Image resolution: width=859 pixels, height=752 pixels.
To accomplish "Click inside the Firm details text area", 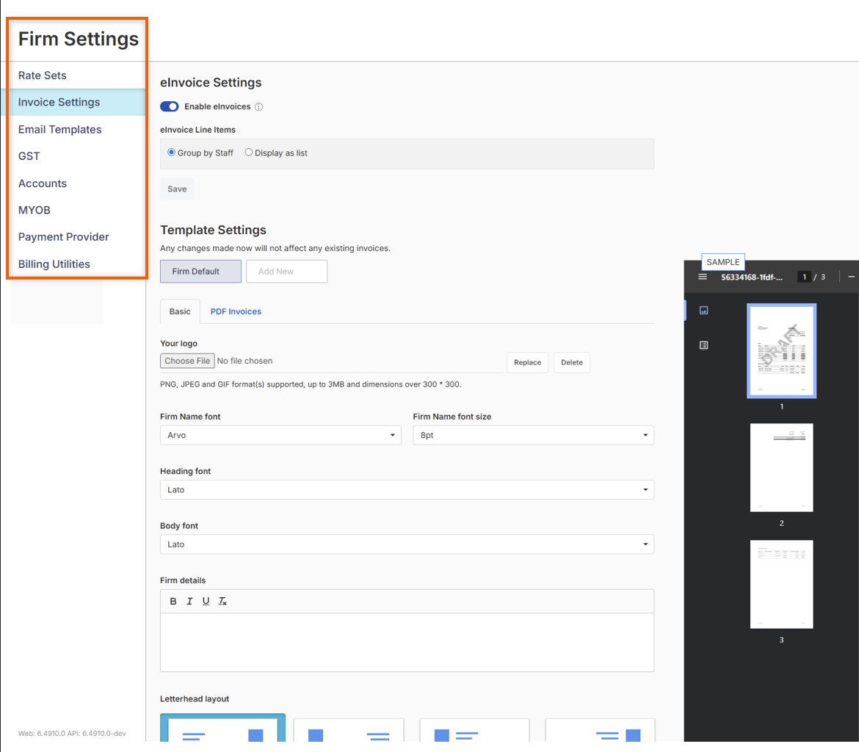I will 407,641.
